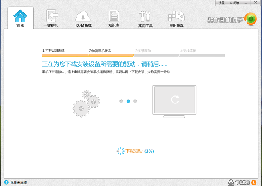Click the 甜椒刷机助手 pepper logo
The width and height of the screenshot is (262, 186).
[232, 19]
